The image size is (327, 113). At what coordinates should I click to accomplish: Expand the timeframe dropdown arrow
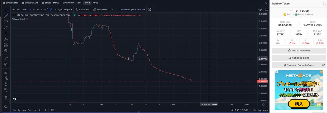41,9
